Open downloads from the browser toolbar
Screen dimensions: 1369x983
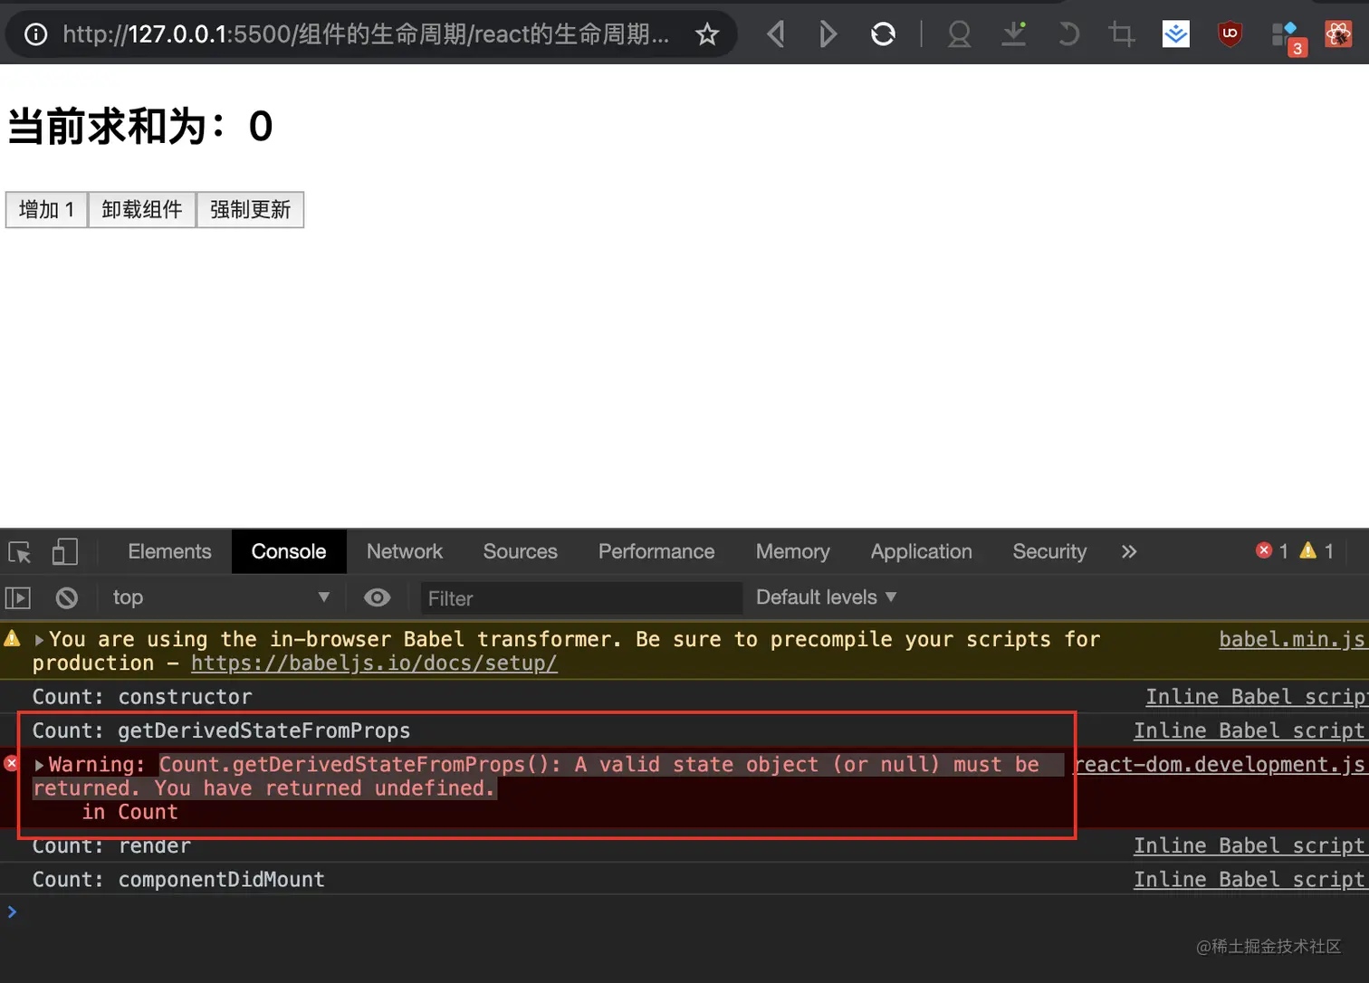pos(1014,34)
